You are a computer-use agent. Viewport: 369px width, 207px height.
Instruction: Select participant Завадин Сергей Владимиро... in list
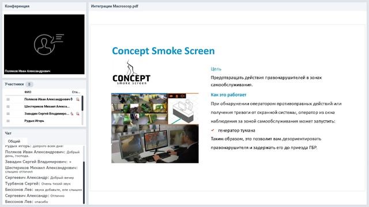[x=47, y=114]
